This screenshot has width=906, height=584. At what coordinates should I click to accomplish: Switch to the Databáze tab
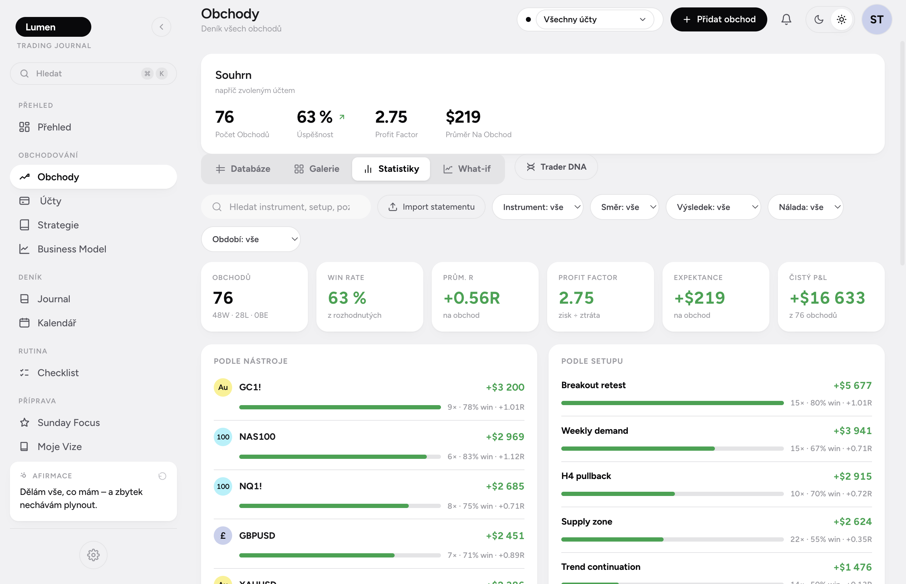243,169
